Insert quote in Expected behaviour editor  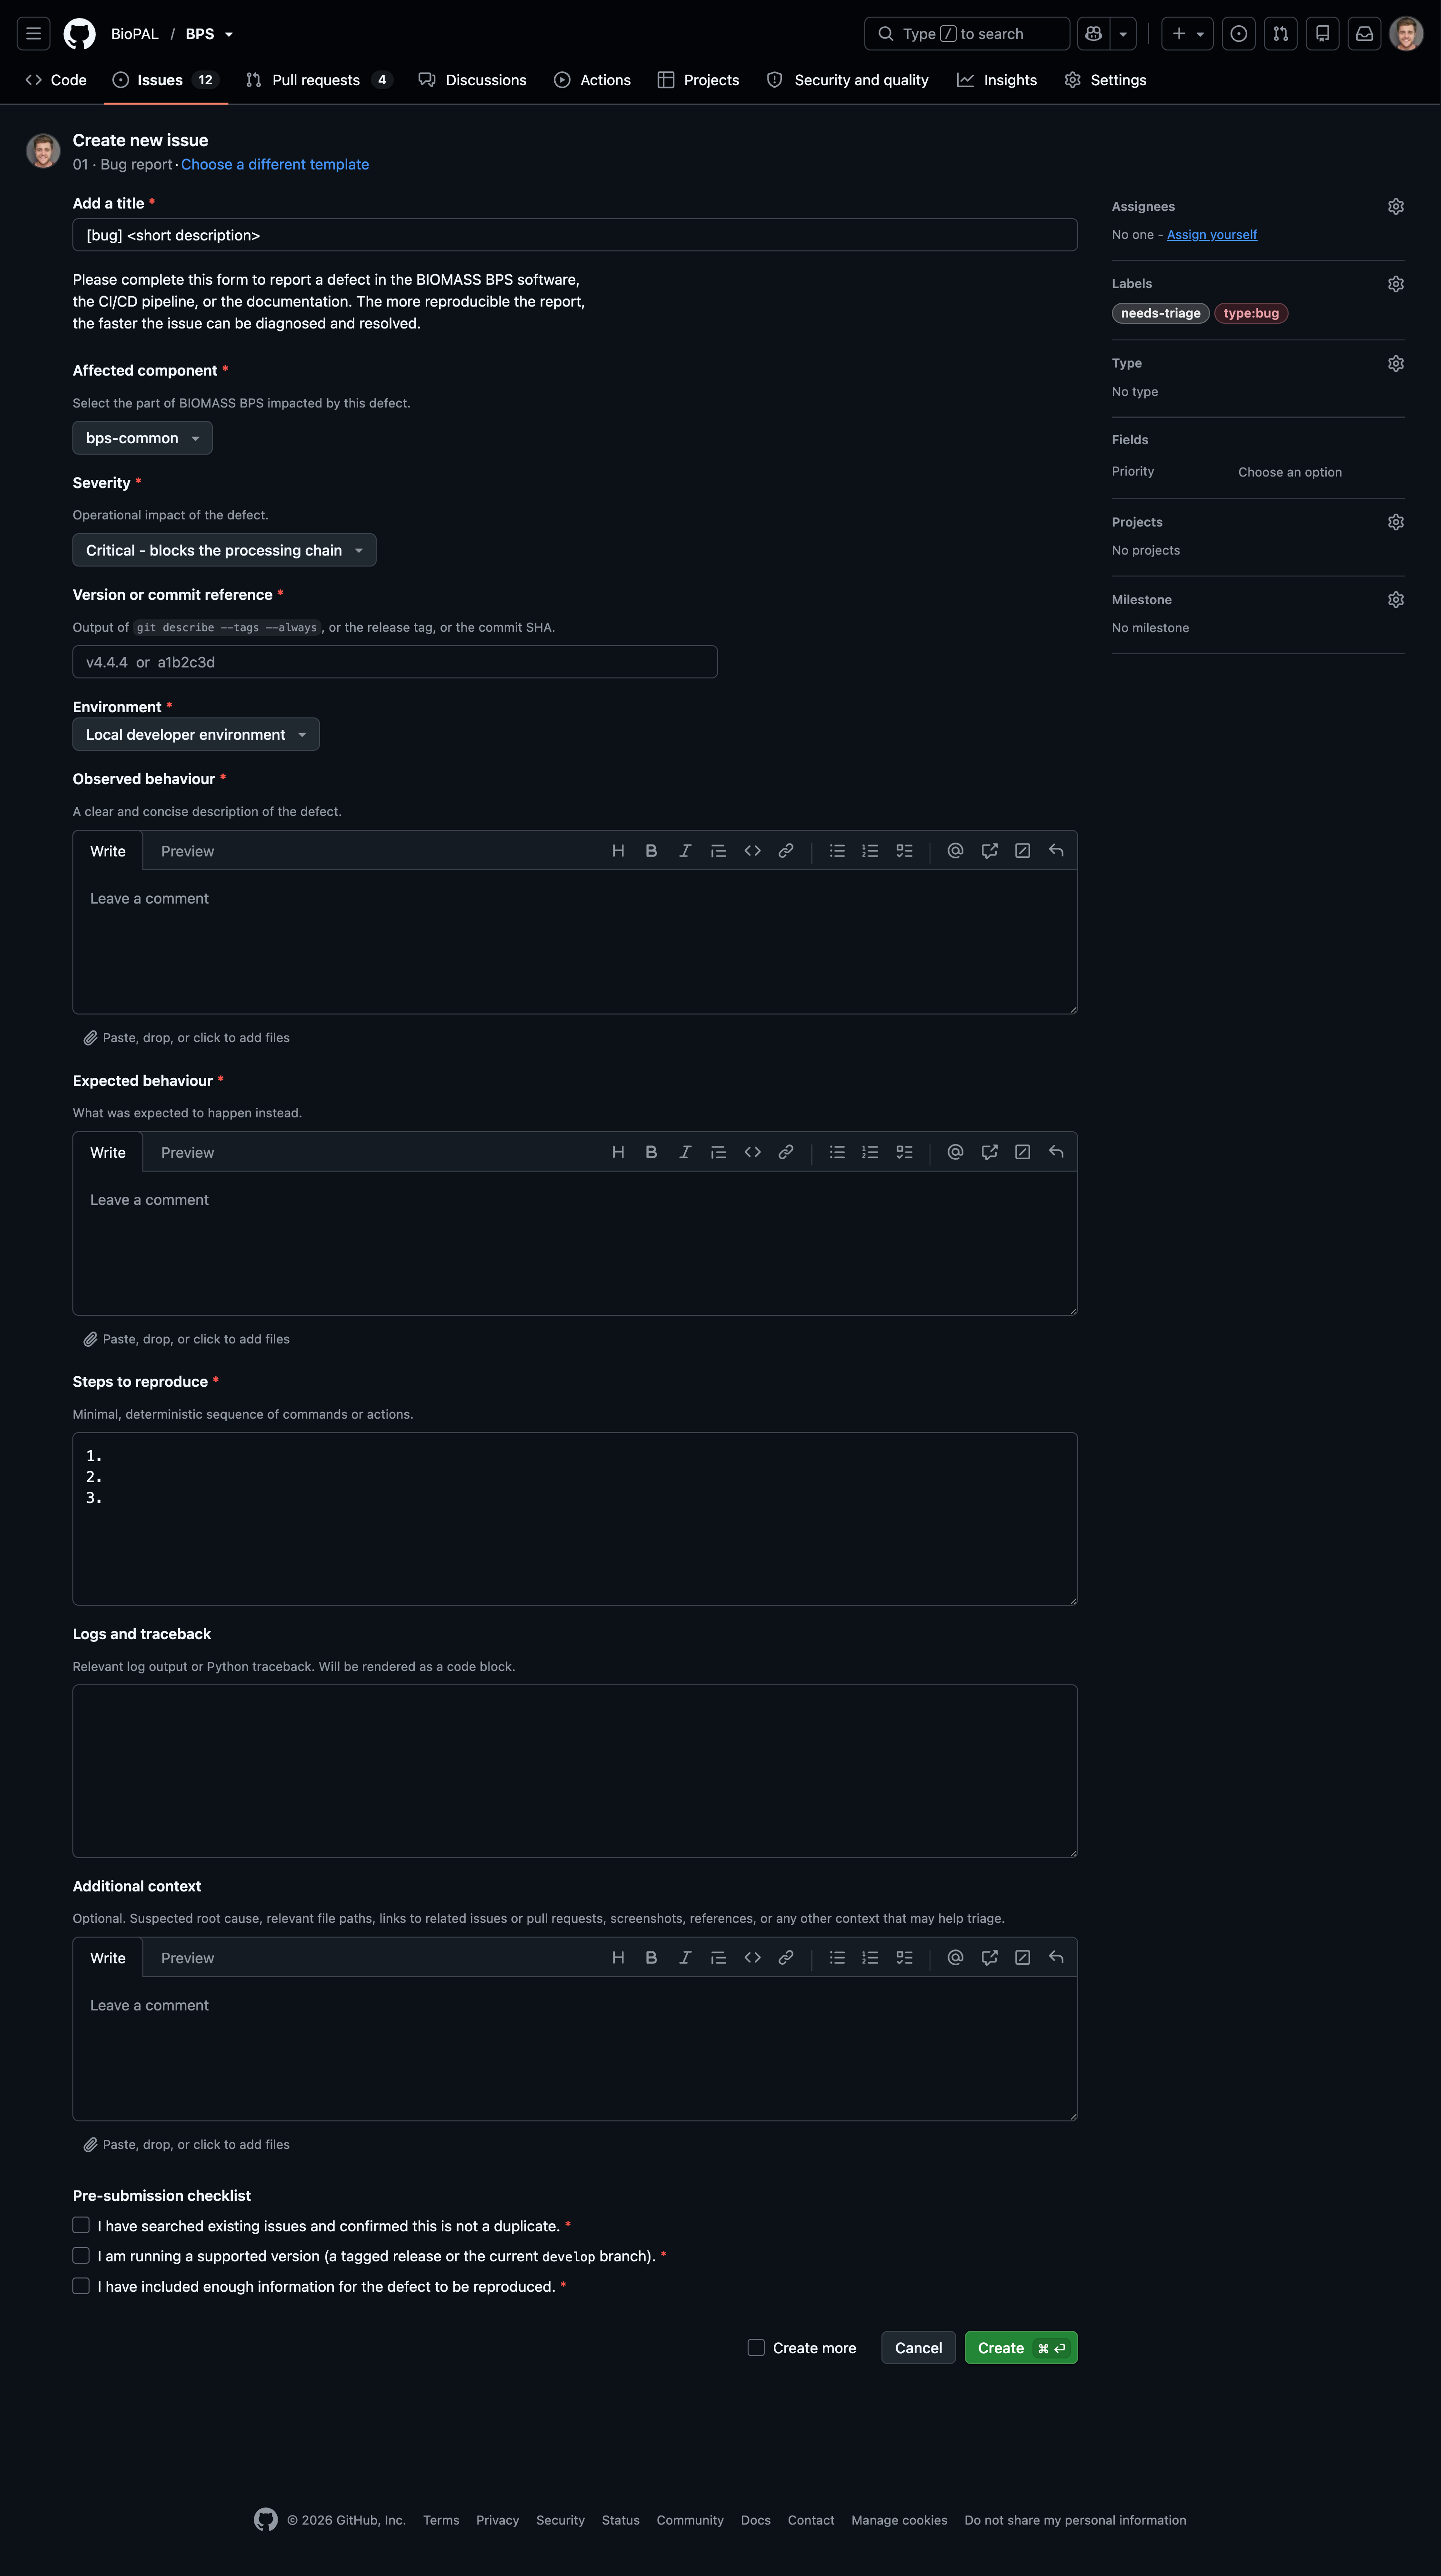(x=718, y=1152)
